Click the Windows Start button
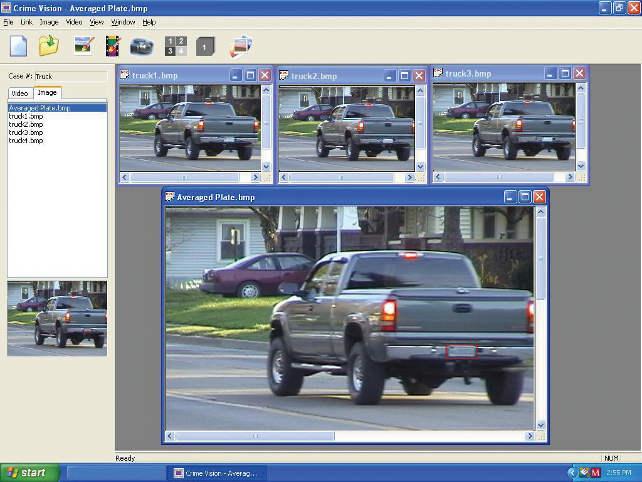The image size is (642, 482). click(x=29, y=473)
